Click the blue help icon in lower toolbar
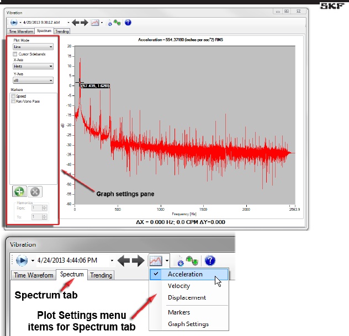This screenshot has height=336, width=349. click(209, 260)
